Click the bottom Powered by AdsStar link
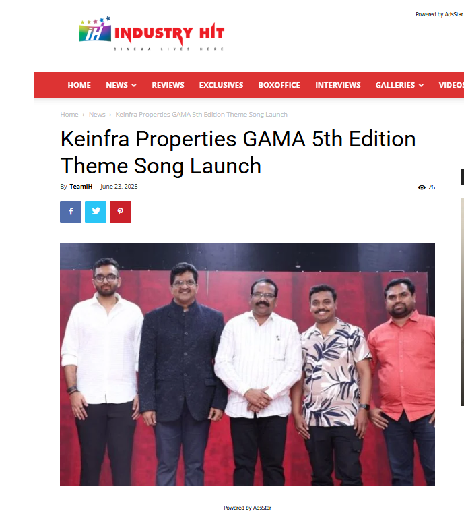Viewport: 464px width, 526px height. coord(248,508)
